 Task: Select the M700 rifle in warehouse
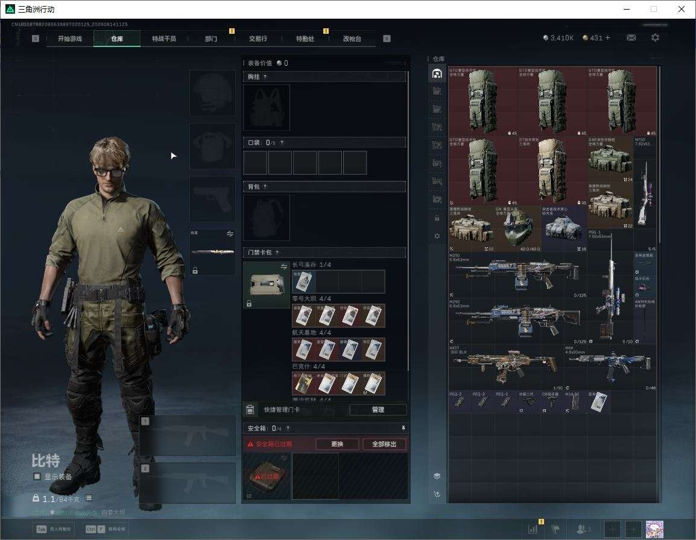(x=645, y=182)
